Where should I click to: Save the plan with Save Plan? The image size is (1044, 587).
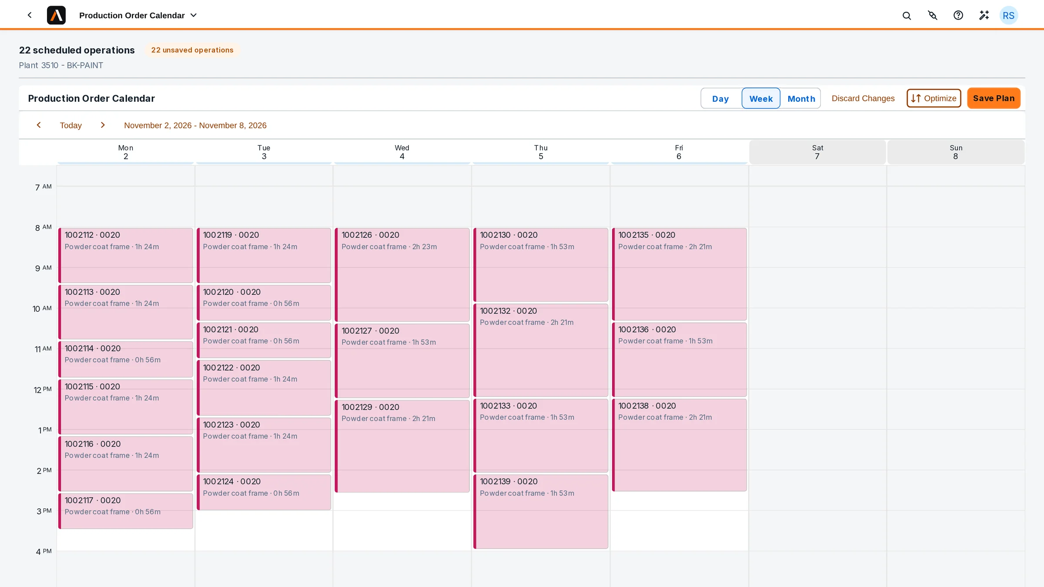click(994, 98)
